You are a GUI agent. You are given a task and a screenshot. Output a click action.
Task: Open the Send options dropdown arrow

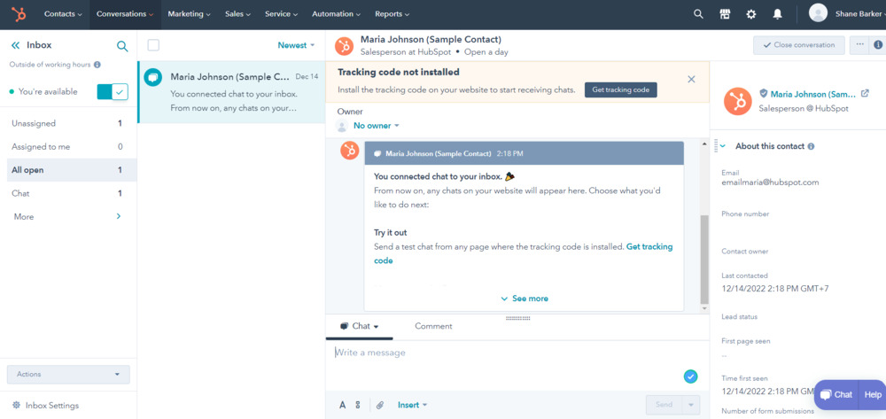click(690, 405)
